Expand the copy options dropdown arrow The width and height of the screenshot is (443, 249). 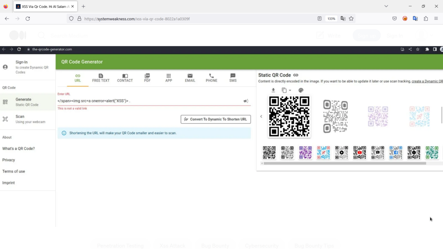click(290, 90)
